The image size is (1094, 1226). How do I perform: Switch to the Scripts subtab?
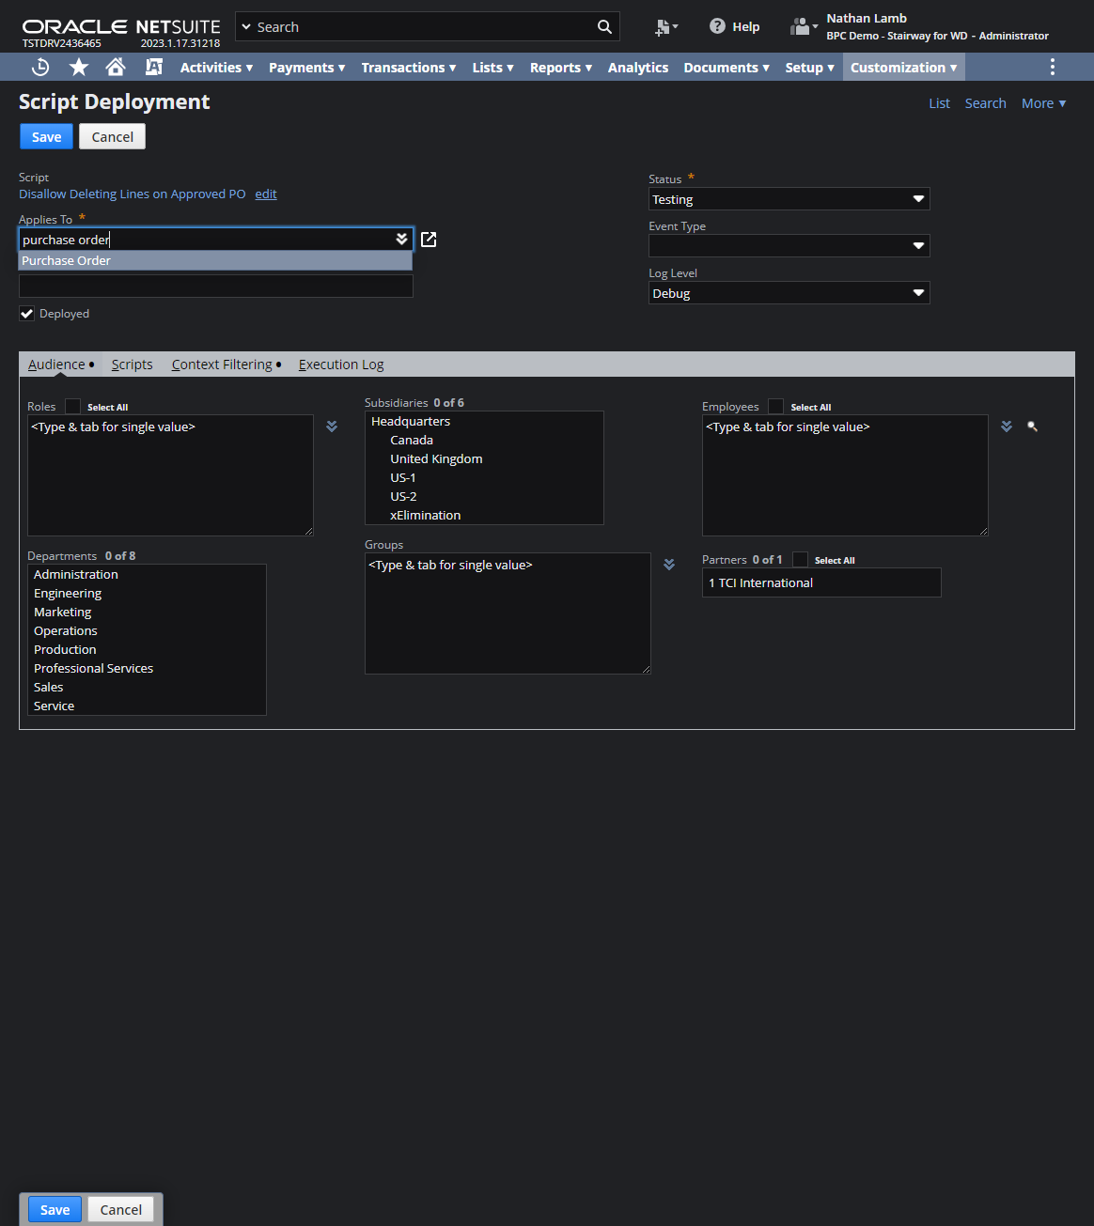pos(132,365)
